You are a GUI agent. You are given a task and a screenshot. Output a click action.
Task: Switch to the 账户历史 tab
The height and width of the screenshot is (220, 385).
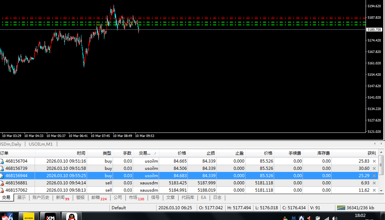coord(41,198)
